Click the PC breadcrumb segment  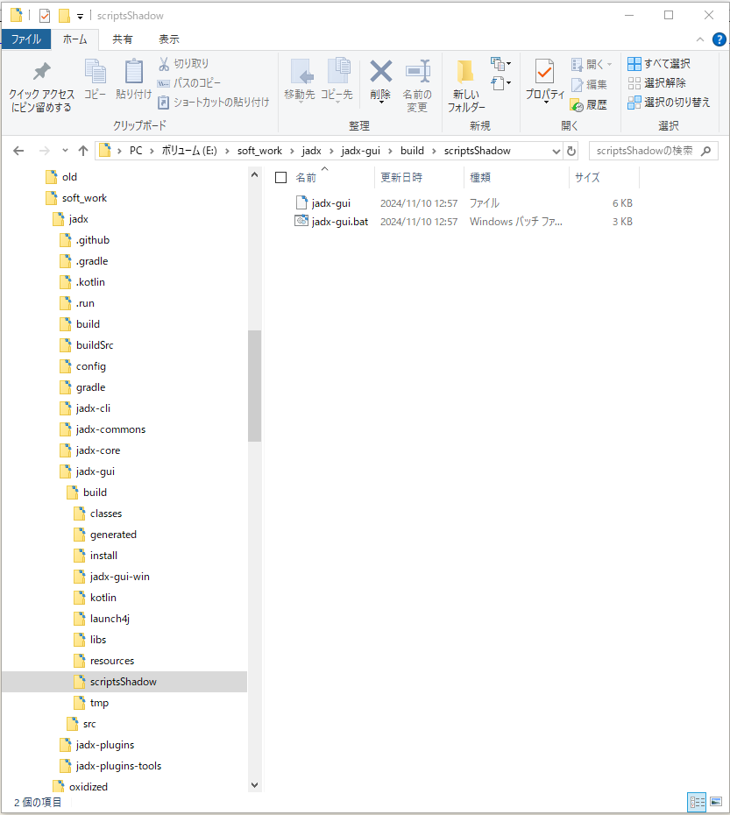coord(136,151)
